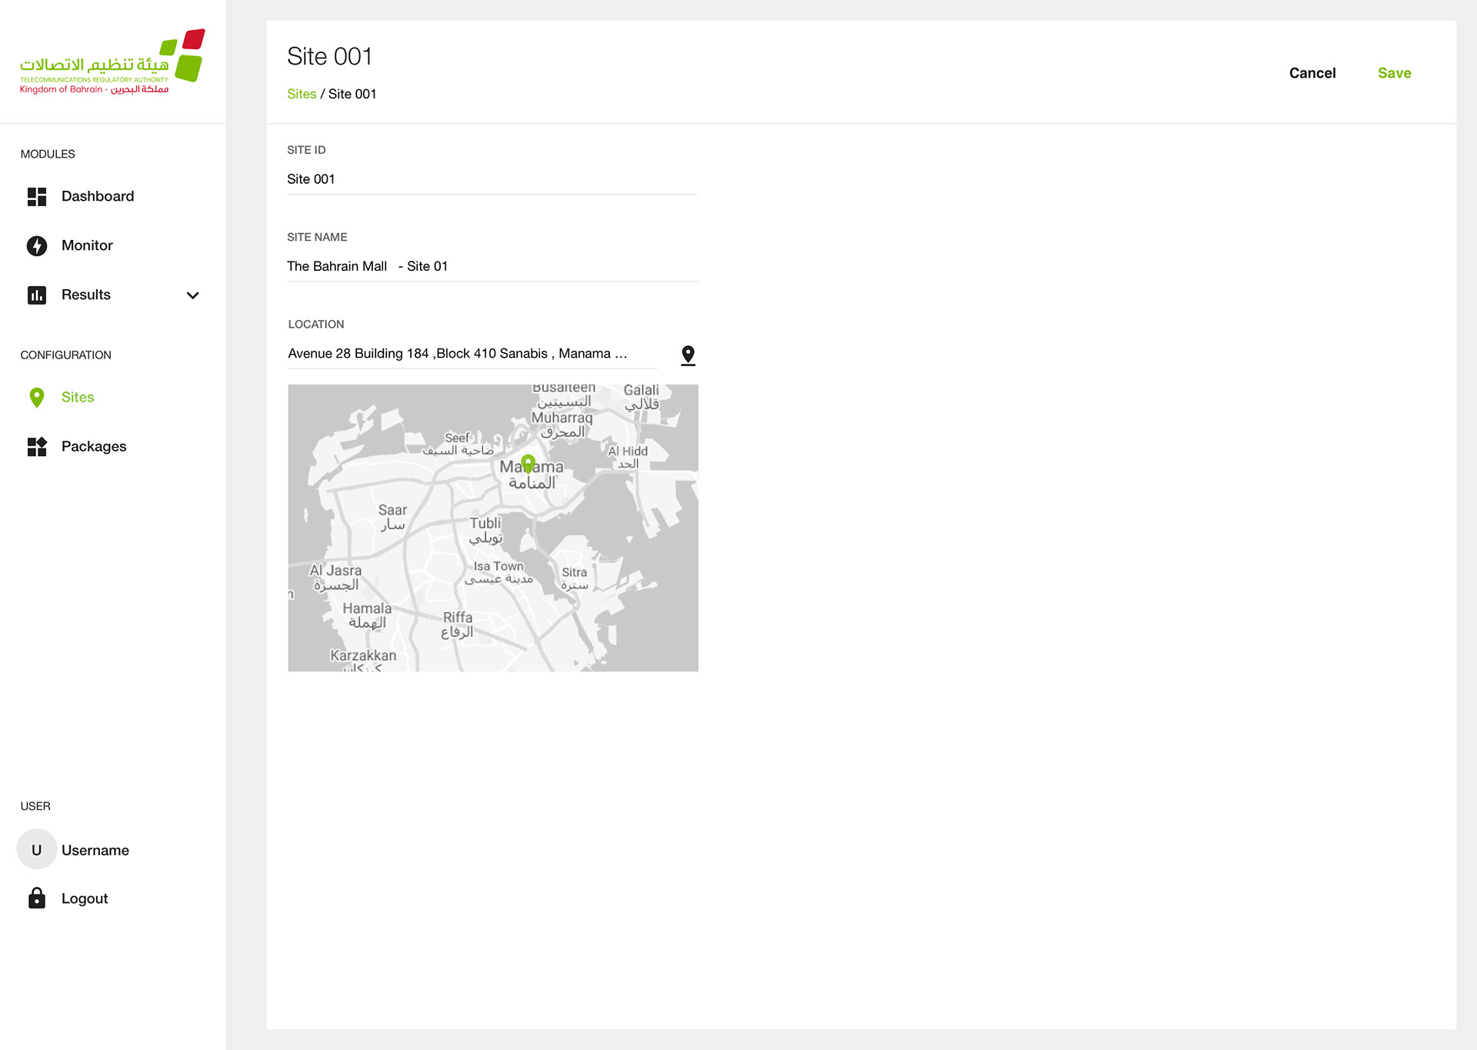Follow the Sites breadcrumb link

point(302,94)
